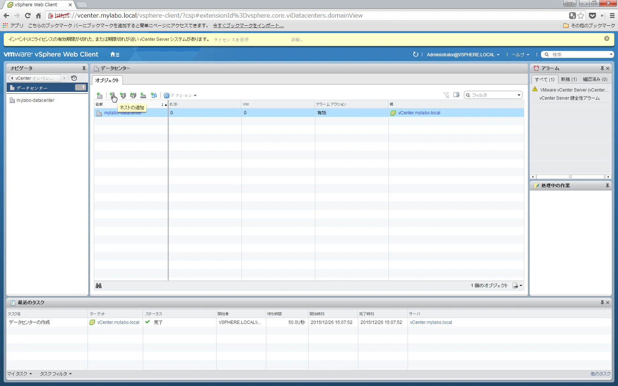Open the Administrator@VSPHERE.LOCAL user menu
This screenshot has width=618, height=386.
[463, 55]
